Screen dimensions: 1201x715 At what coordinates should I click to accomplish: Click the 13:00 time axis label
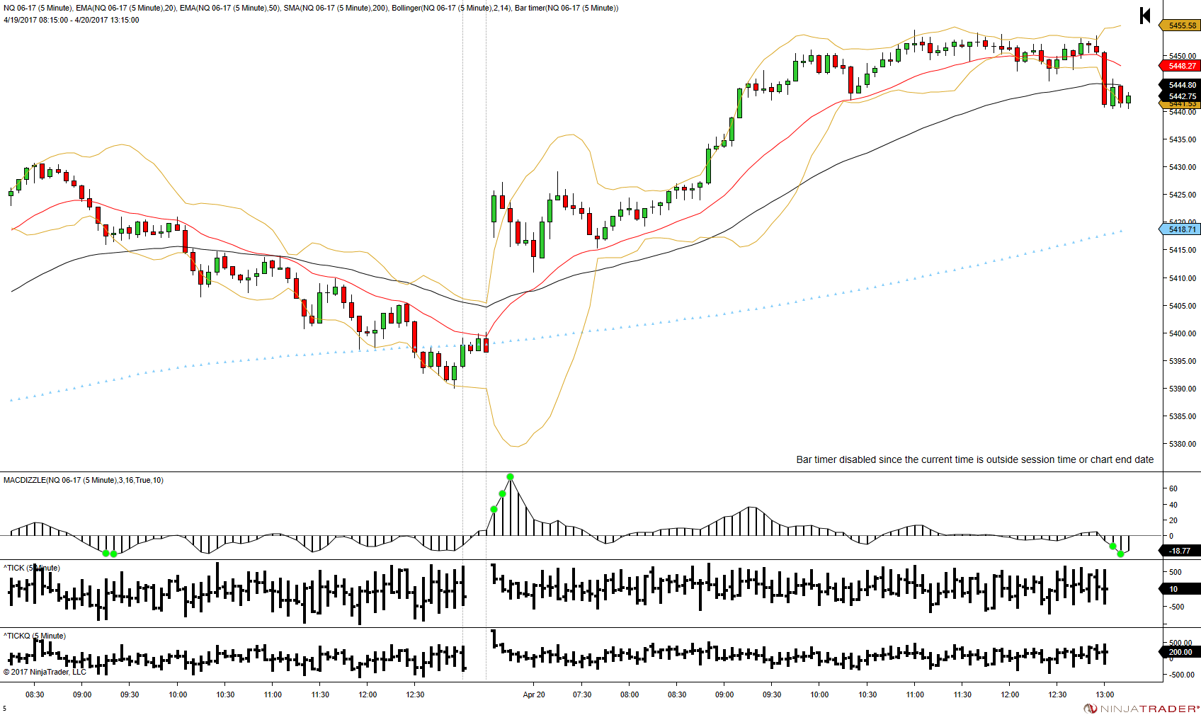point(1105,694)
